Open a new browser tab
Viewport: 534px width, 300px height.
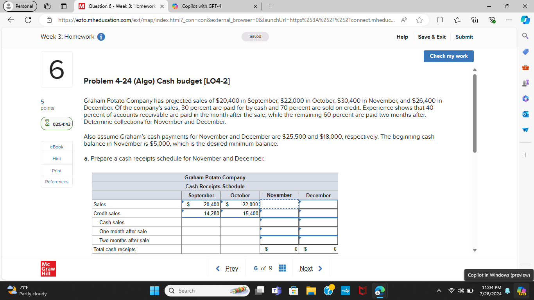point(270,7)
